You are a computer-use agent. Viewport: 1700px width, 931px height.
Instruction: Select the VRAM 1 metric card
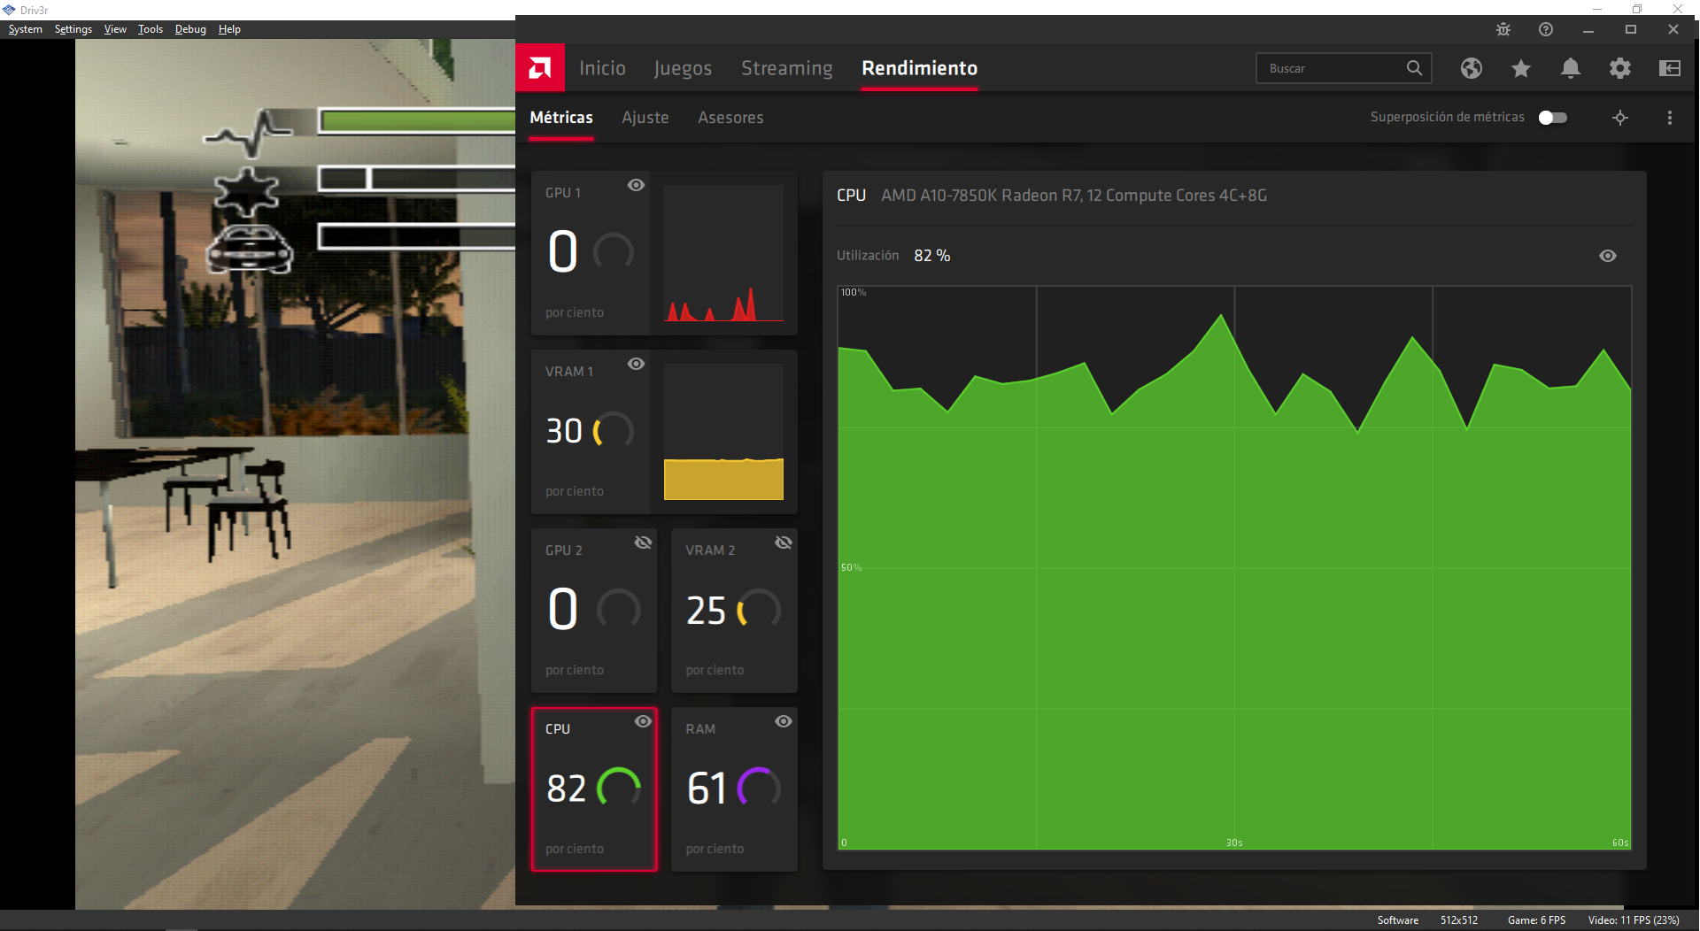(664, 432)
